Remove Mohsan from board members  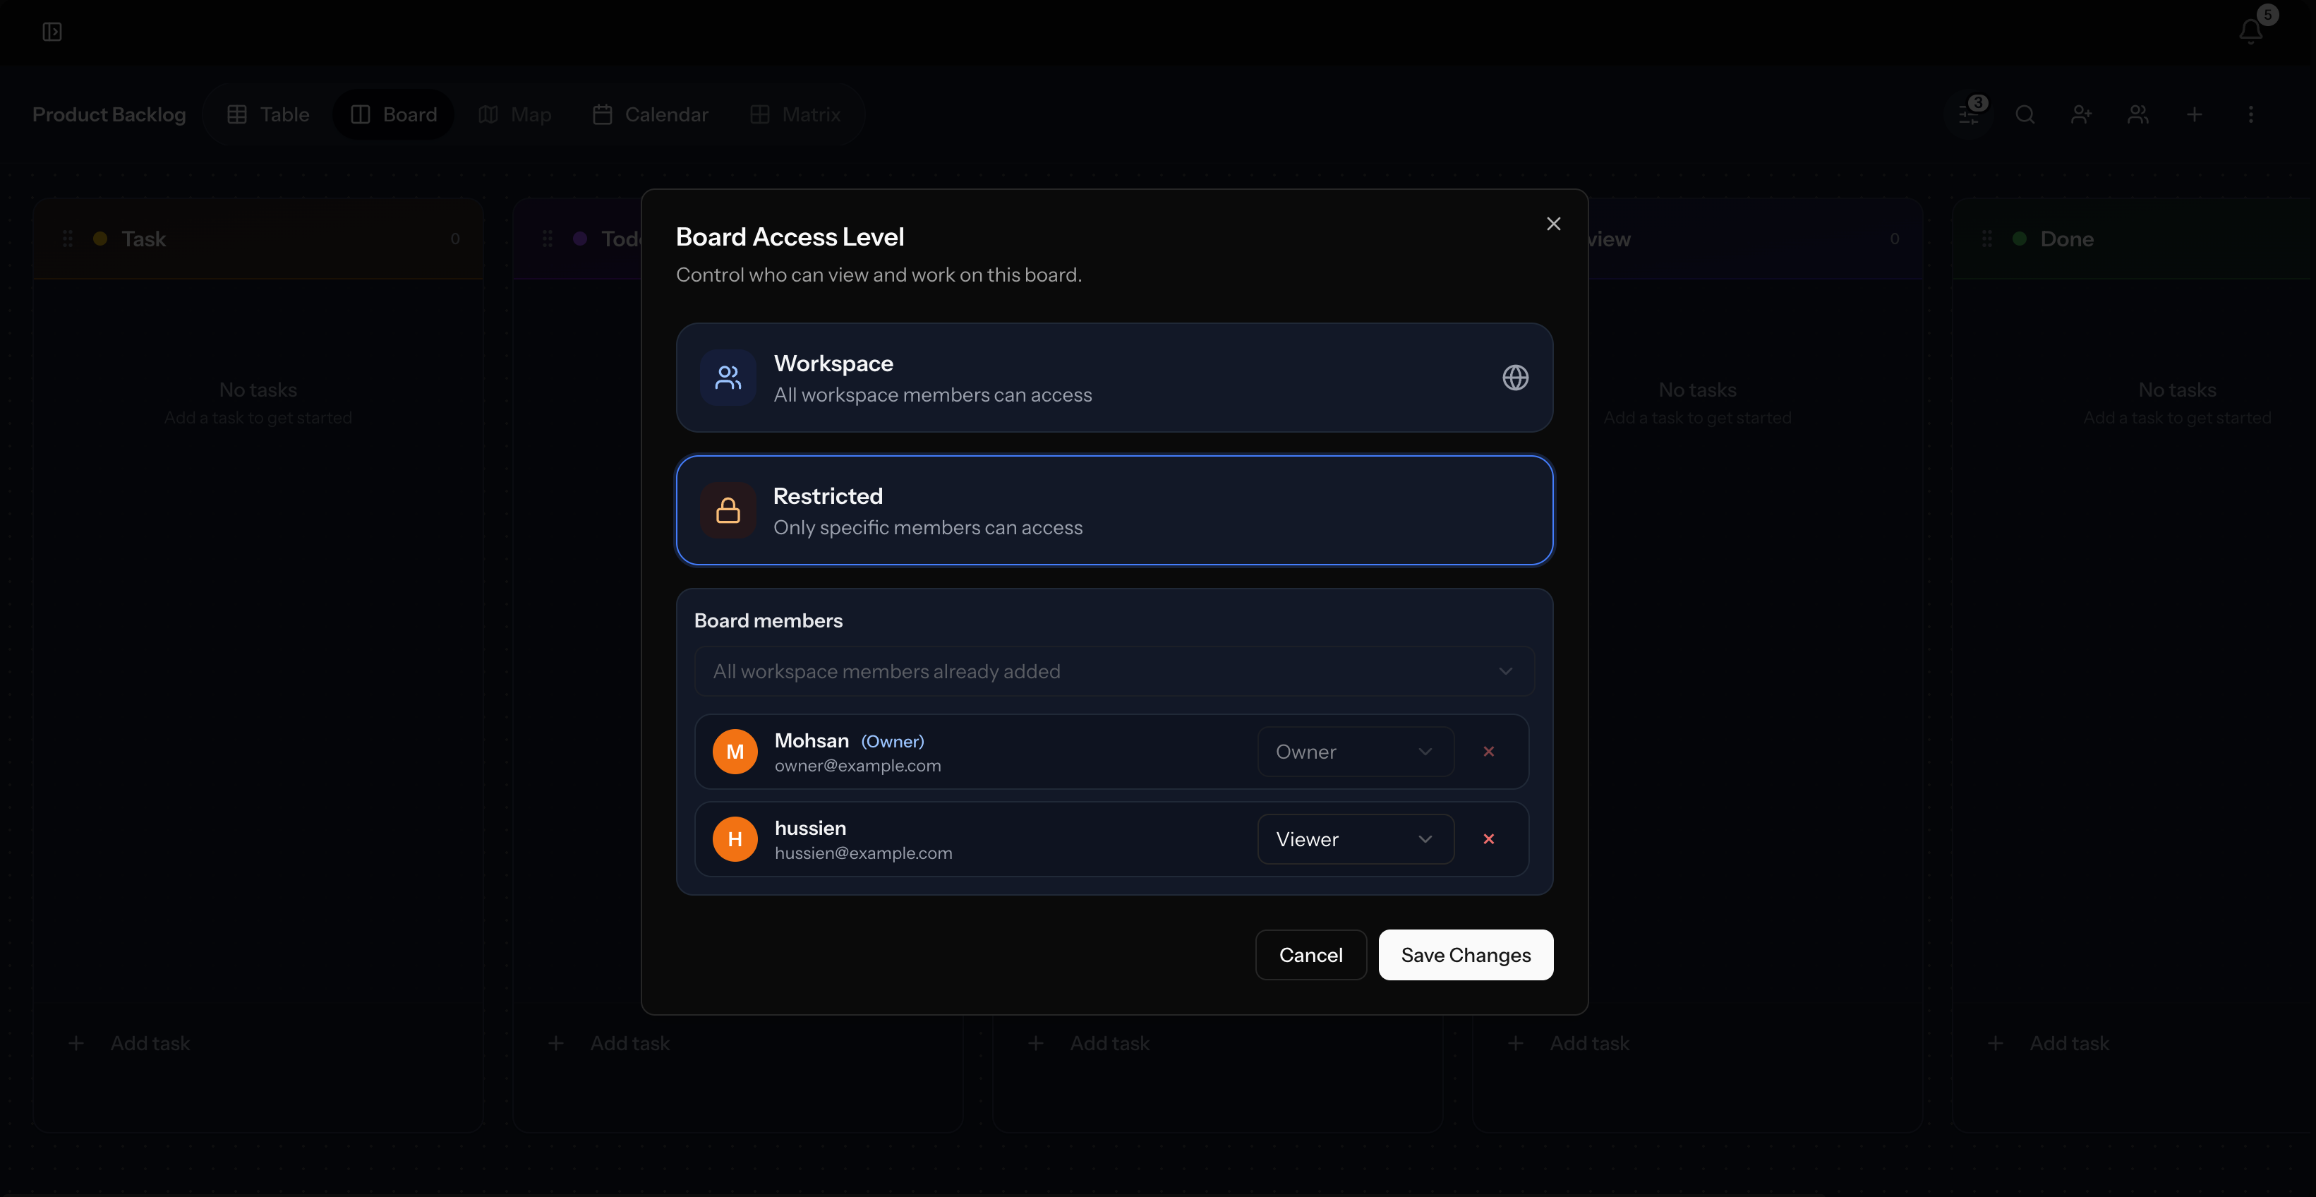click(x=1489, y=752)
